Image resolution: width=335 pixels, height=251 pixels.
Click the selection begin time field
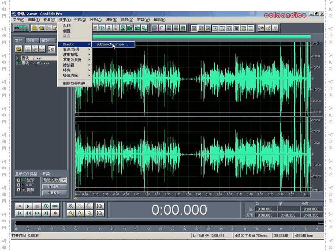[266, 209]
